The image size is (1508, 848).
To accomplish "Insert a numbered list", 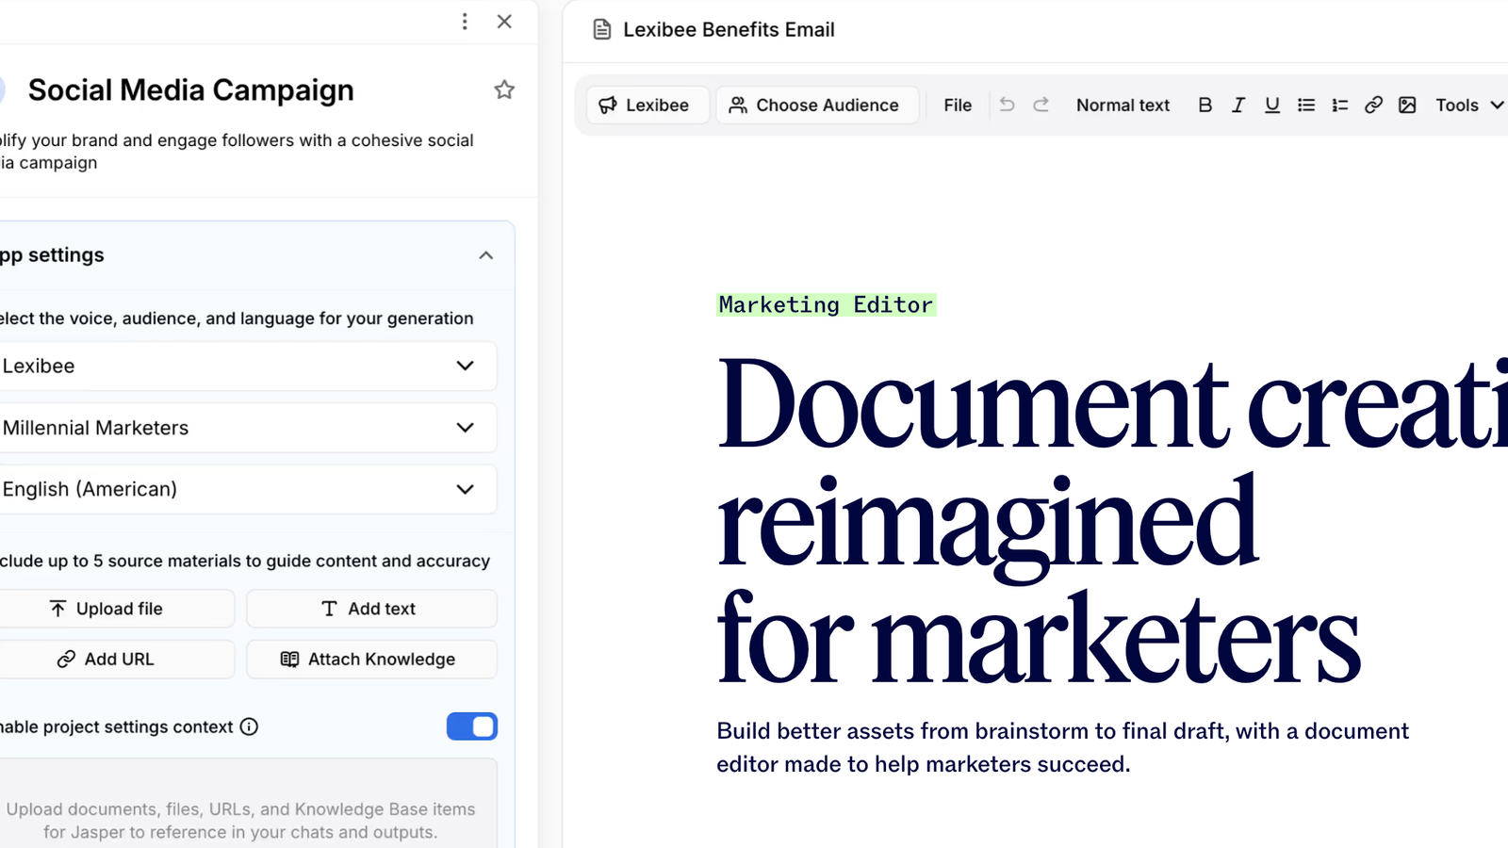I will pyautogui.click(x=1339, y=105).
